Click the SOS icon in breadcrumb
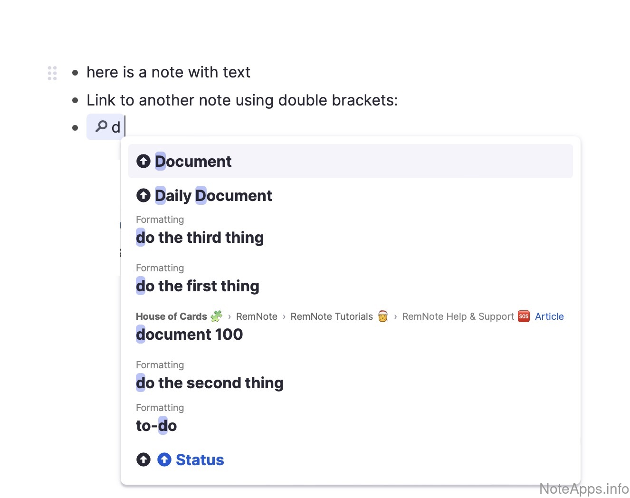 524,316
